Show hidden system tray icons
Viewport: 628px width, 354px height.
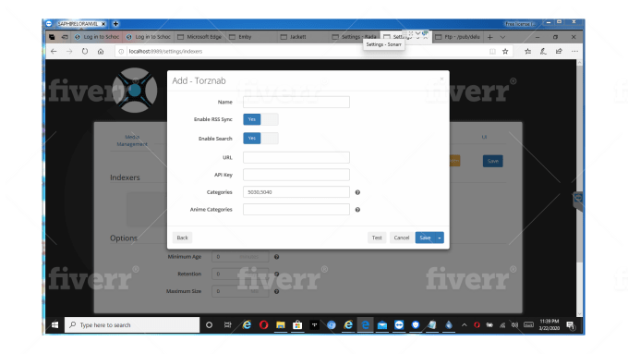point(465,325)
